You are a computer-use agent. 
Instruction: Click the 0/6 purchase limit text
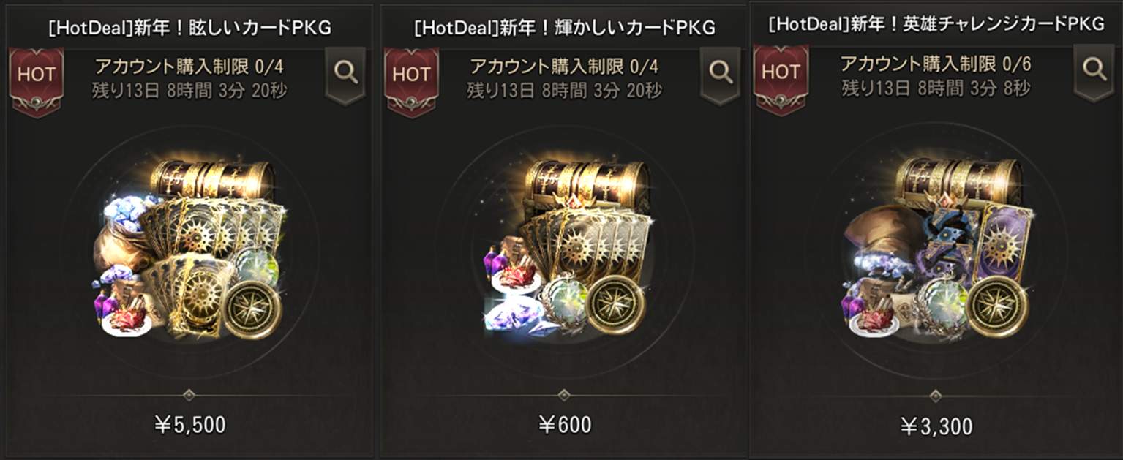(x=1016, y=64)
